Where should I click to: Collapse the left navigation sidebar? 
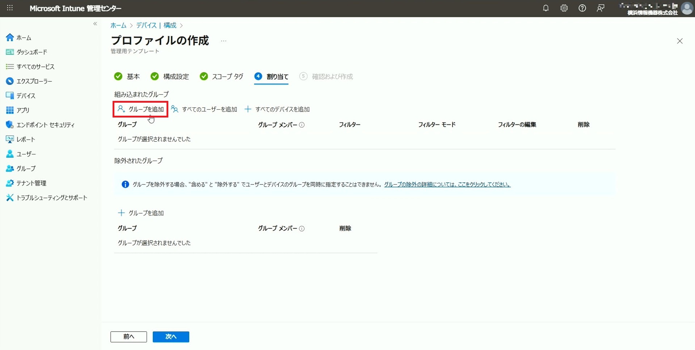click(95, 24)
